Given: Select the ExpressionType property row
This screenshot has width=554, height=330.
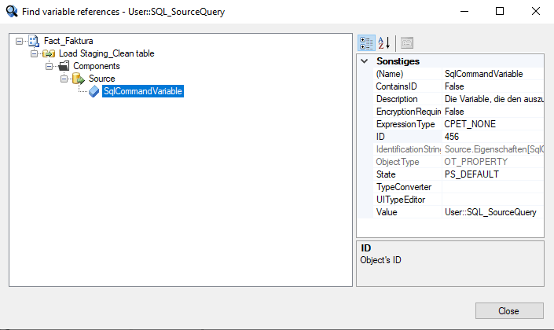Looking at the screenshot, I should tap(407, 124).
